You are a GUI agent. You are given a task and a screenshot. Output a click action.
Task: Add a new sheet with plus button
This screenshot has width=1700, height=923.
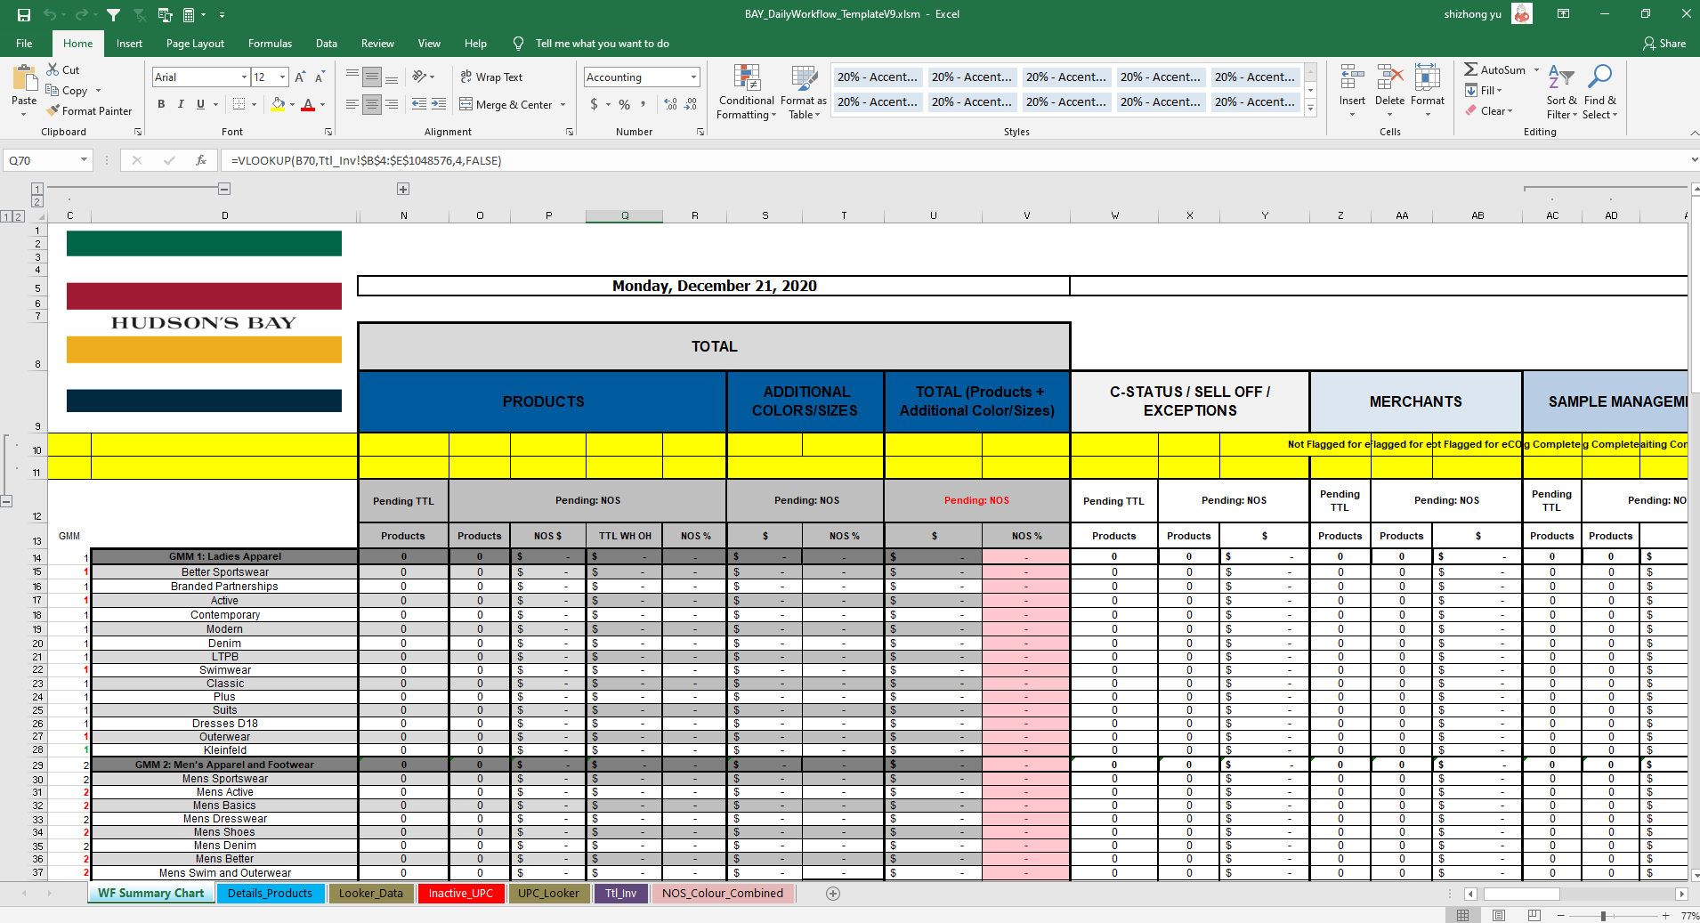[x=833, y=894]
